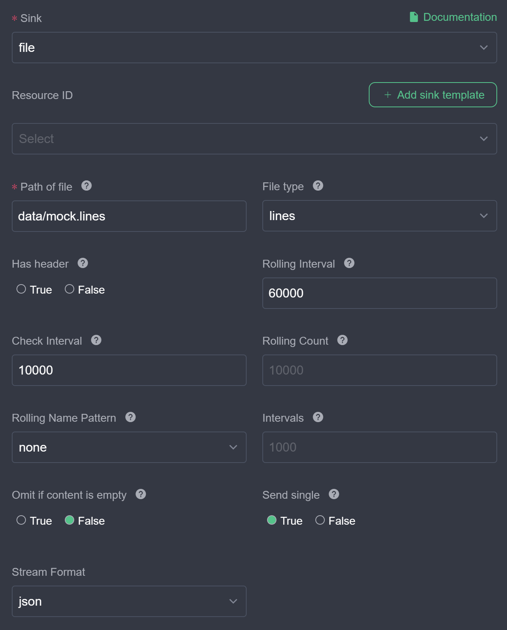Click the Intervals input field
507x630 pixels.
pyautogui.click(x=380, y=447)
